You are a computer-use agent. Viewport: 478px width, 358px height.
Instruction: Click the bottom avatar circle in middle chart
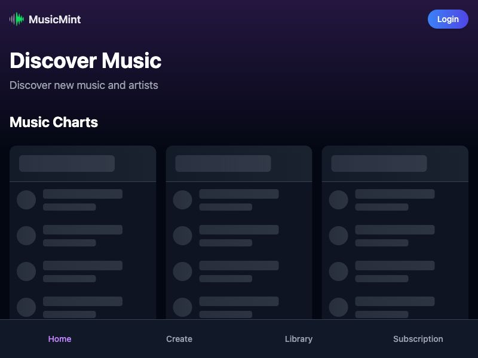click(x=183, y=307)
